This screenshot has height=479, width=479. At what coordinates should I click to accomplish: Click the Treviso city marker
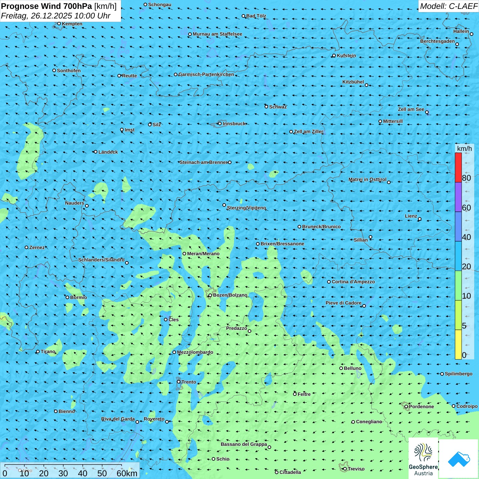[x=345, y=469]
